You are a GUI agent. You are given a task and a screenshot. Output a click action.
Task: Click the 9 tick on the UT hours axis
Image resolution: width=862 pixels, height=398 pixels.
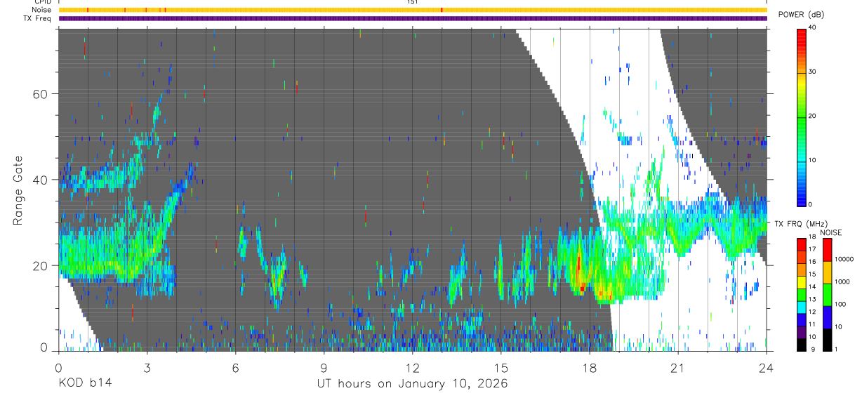324,368
